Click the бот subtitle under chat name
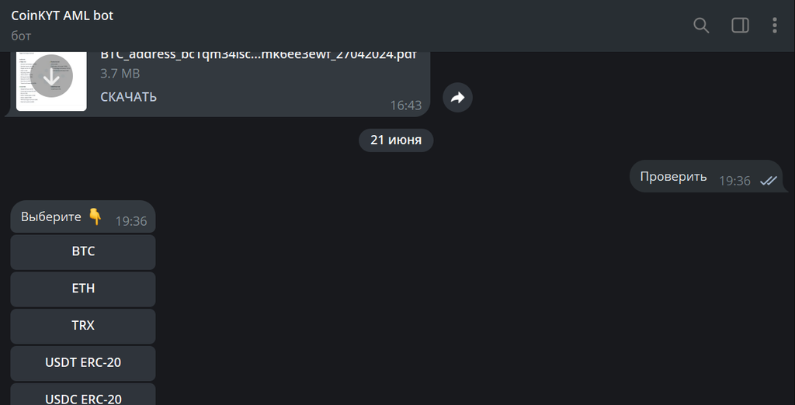 [21, 36]
